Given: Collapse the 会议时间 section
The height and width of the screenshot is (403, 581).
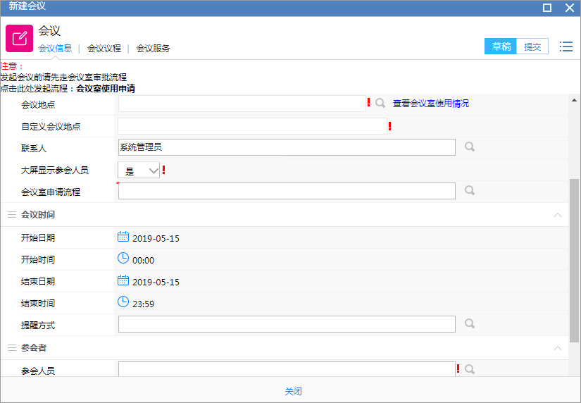Looking at the screenshot, I should (557, 215).
